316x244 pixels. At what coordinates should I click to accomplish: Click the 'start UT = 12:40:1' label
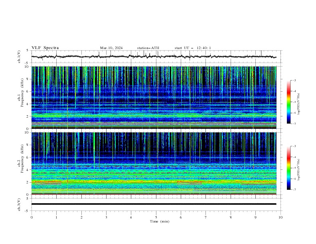193,48
